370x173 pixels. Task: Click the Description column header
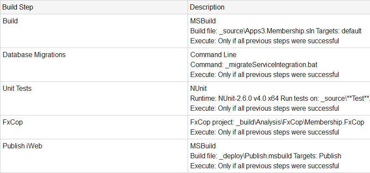(x=207, y=7)
